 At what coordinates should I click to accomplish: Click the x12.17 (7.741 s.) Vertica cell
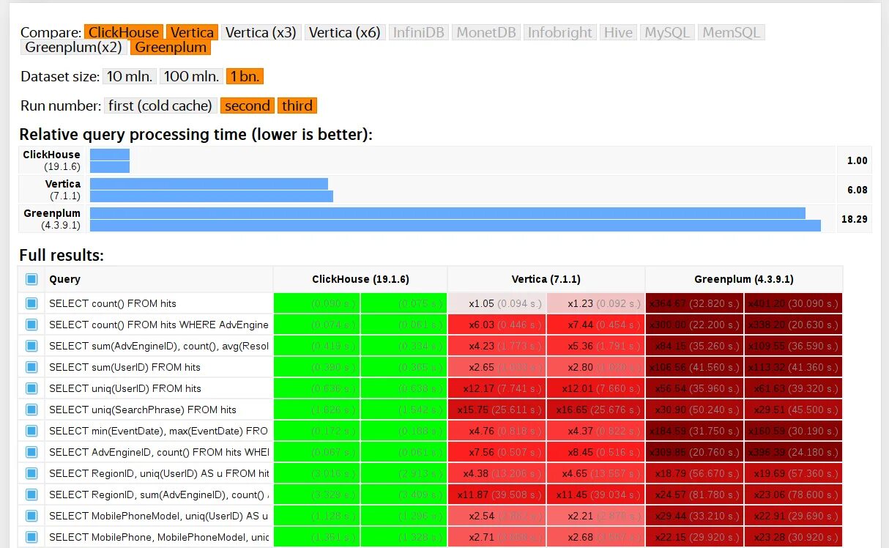497,388
